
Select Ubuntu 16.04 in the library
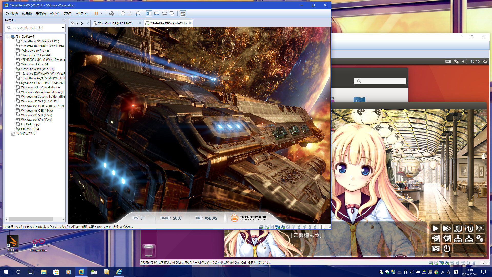tap(30, 129)
